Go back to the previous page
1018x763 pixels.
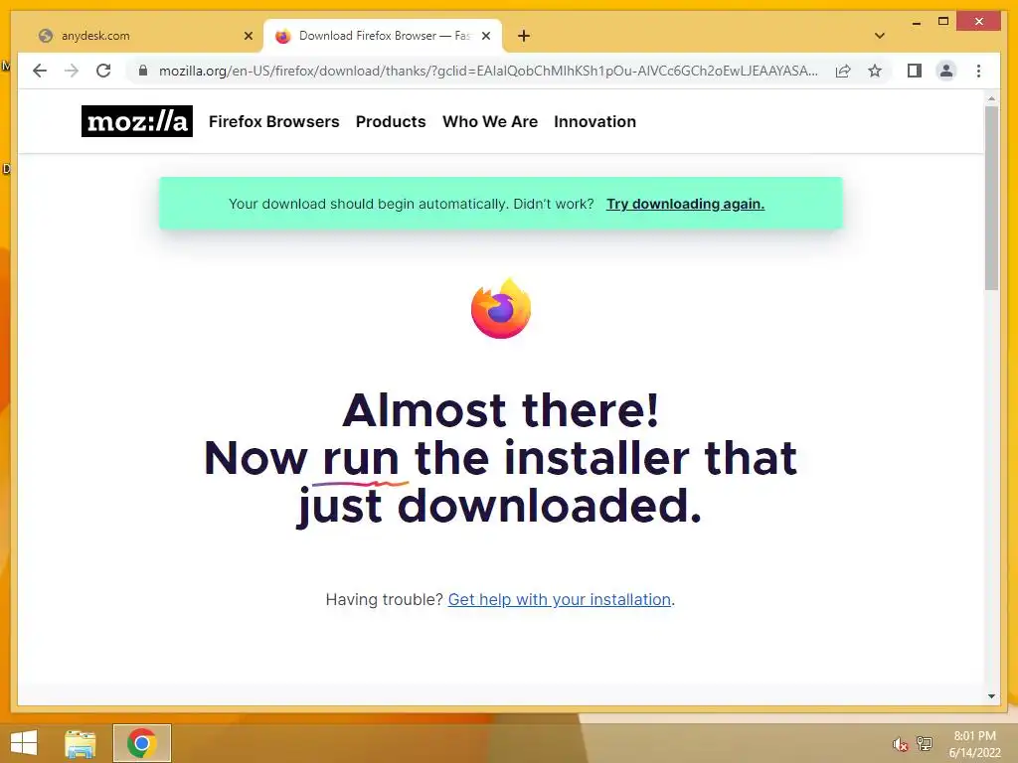(x=40, y=71)
